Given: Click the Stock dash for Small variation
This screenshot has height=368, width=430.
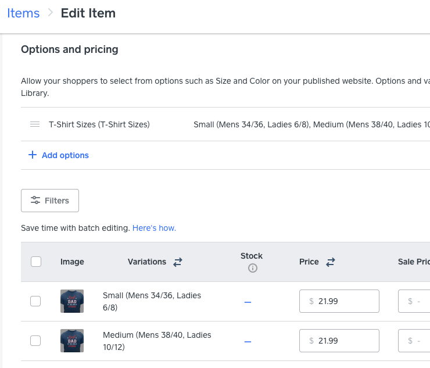Looking at the screenshot, I should [248, 302].
